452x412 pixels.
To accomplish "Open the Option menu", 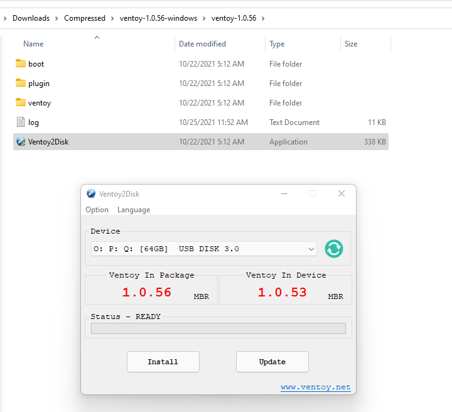I will [97, 210].
